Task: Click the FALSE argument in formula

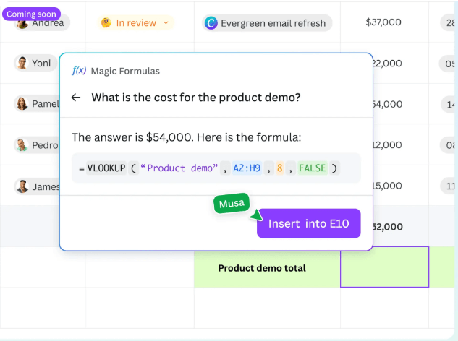Action: 313,168
